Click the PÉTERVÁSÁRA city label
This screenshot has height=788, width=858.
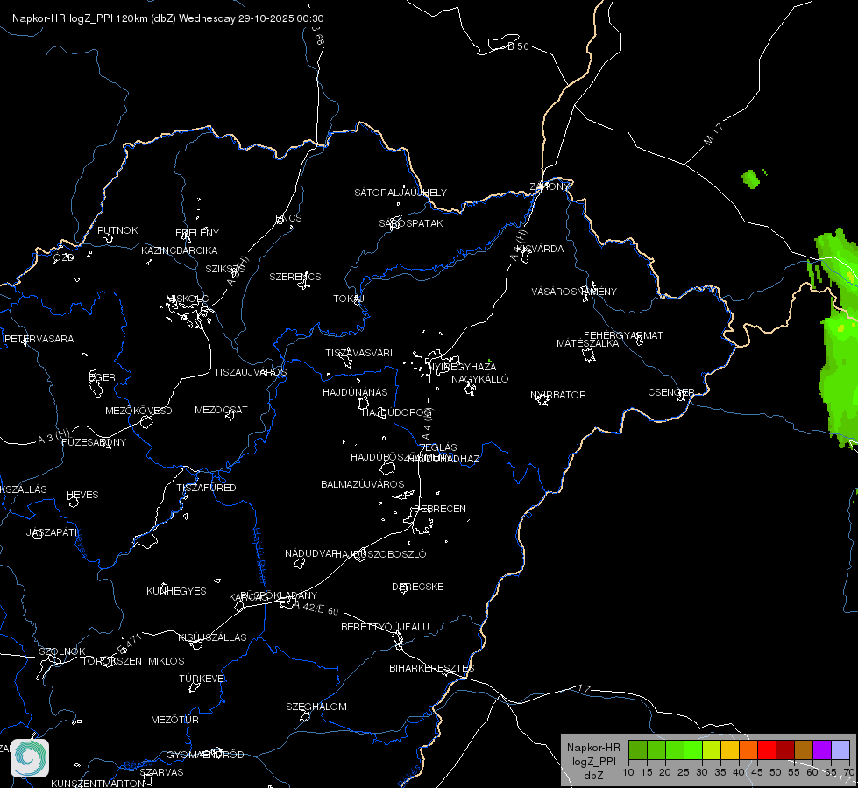39,339
